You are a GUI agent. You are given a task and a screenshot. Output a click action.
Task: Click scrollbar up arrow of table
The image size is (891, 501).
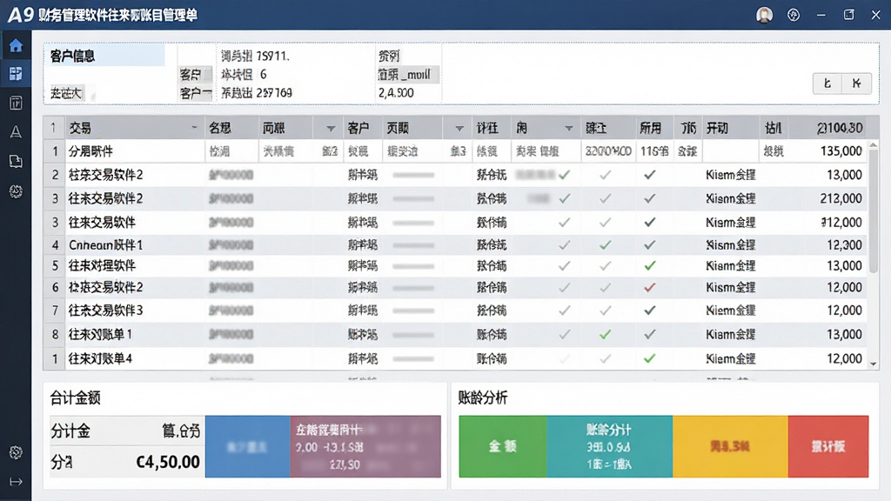(874, 145)
